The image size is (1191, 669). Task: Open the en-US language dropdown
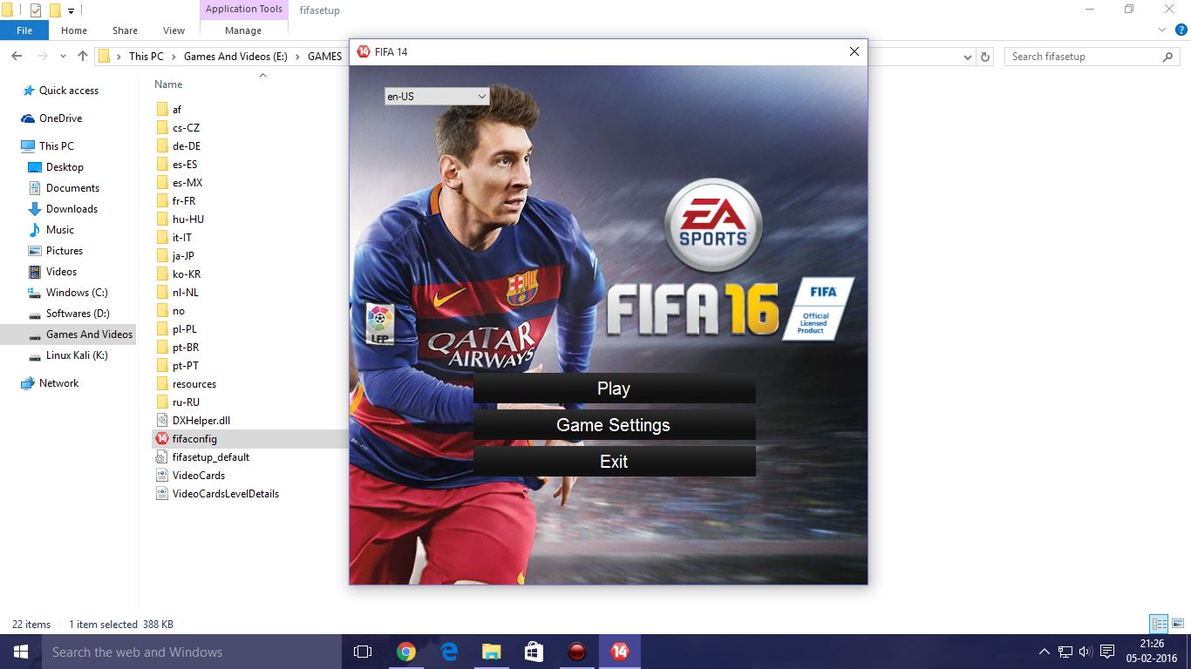point(437,97)
